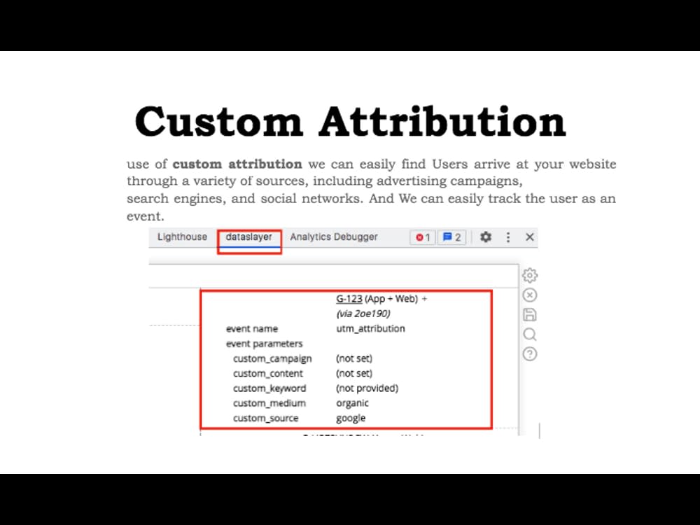Open the three-dot DevTools customization menu

click(507, 237)
